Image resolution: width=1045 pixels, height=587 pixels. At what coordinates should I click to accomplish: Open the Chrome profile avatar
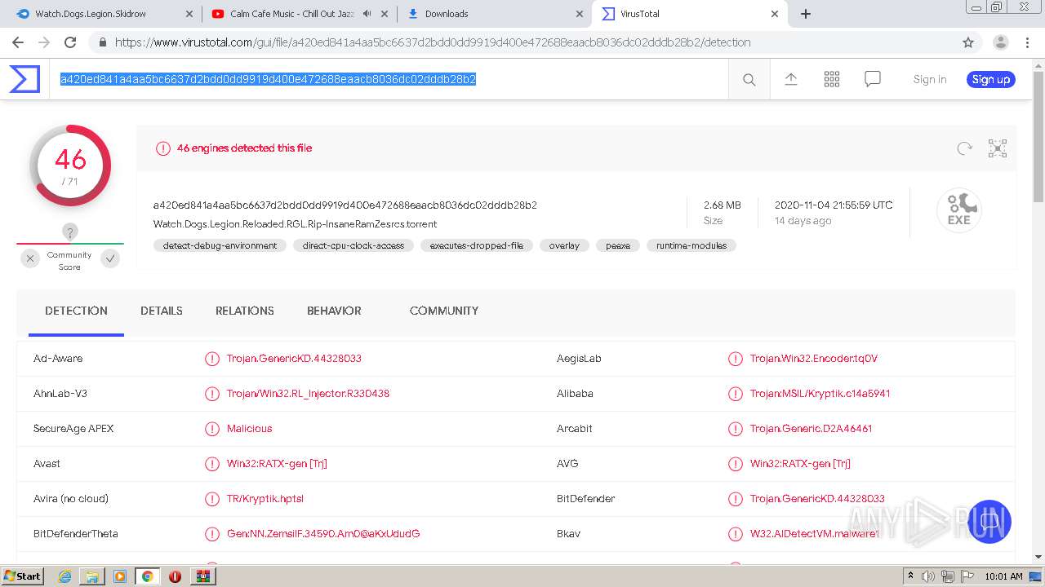[x=1001, y=42]
